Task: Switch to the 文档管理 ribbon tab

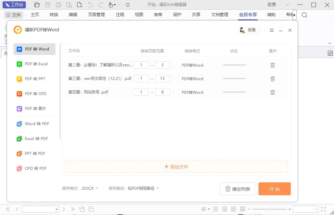Action: point(220,15)
